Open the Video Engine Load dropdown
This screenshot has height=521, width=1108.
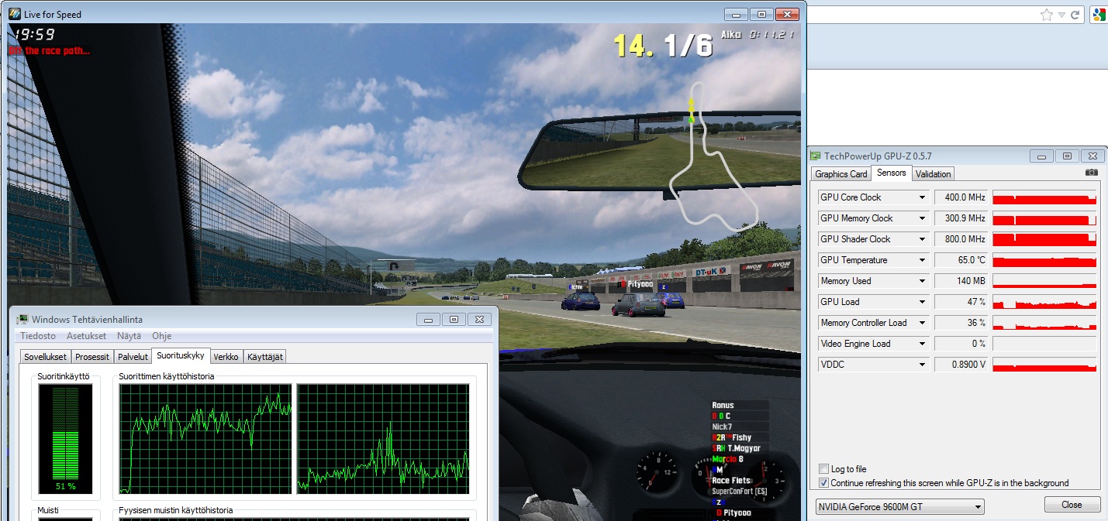tap(922, 344)
